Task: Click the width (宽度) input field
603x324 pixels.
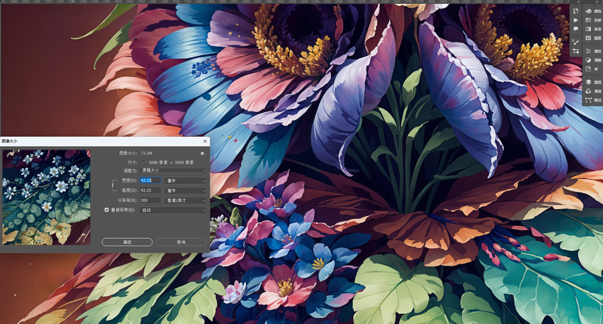Action: point(150,180)
